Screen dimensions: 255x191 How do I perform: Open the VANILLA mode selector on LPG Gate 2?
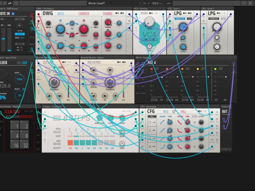[215, 19]
